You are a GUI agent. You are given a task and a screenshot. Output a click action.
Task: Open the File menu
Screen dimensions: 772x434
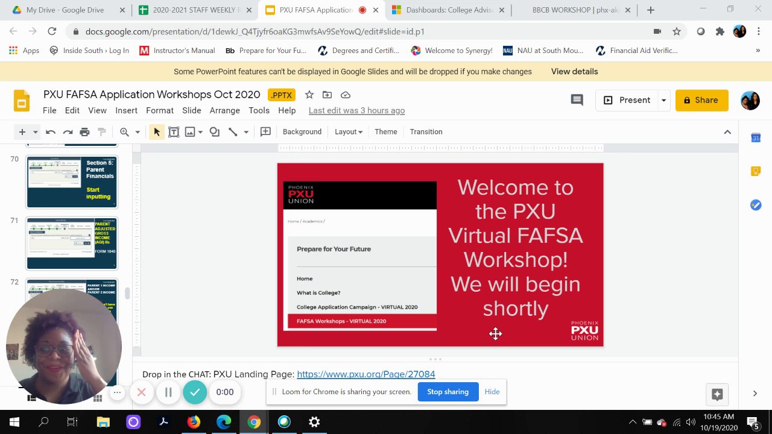coord(49,110)
